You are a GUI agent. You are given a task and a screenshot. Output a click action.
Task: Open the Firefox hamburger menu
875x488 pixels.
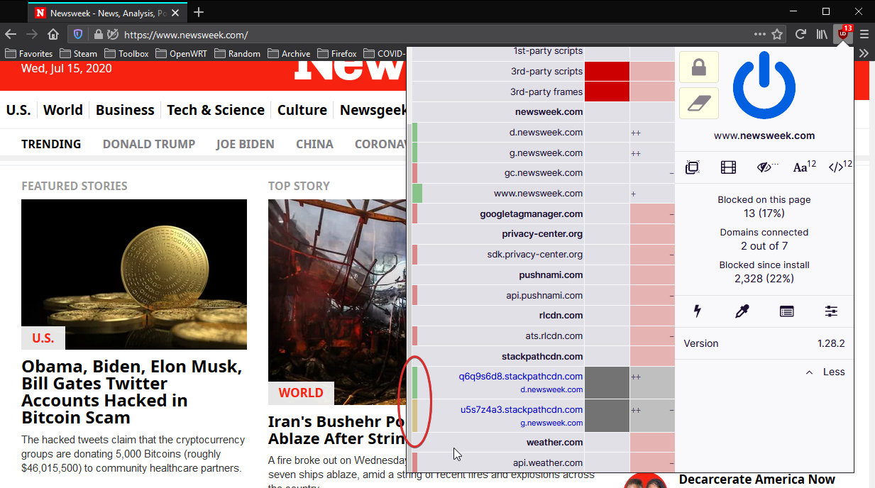tap(864, 34)
